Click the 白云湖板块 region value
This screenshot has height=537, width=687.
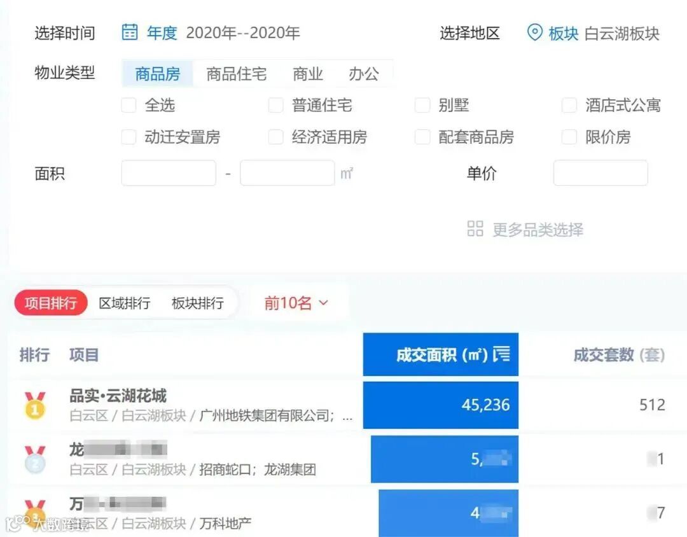pos(622,33)
